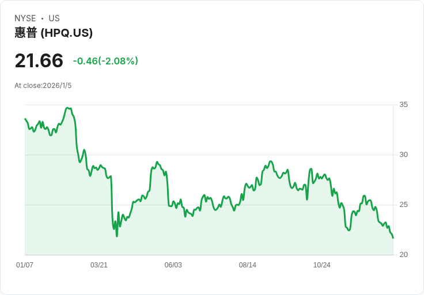Click the 25 price level on y-axis
This screenshot has height=295, width=424.
404,205
